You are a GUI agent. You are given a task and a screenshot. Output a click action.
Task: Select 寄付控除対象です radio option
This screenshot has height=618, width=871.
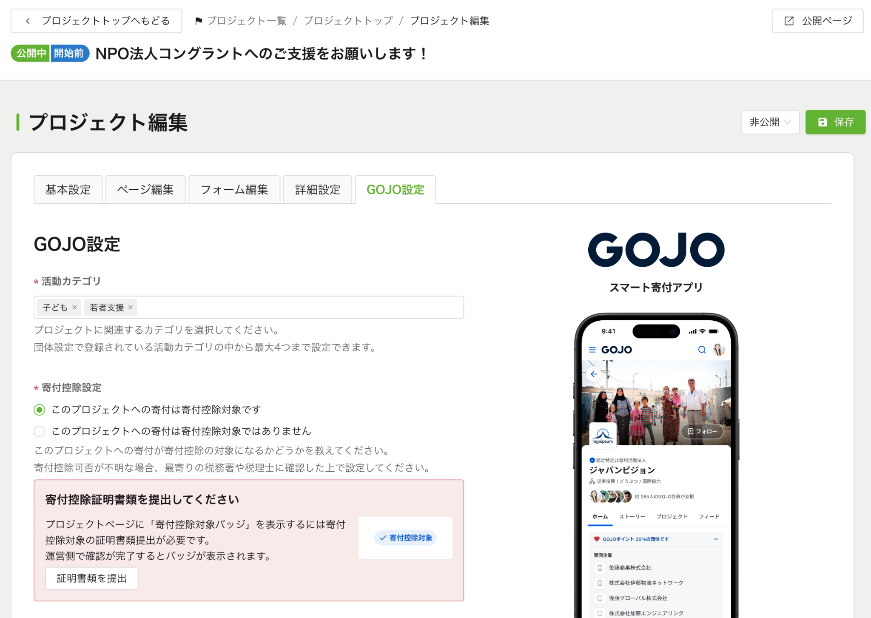point(40,410)
